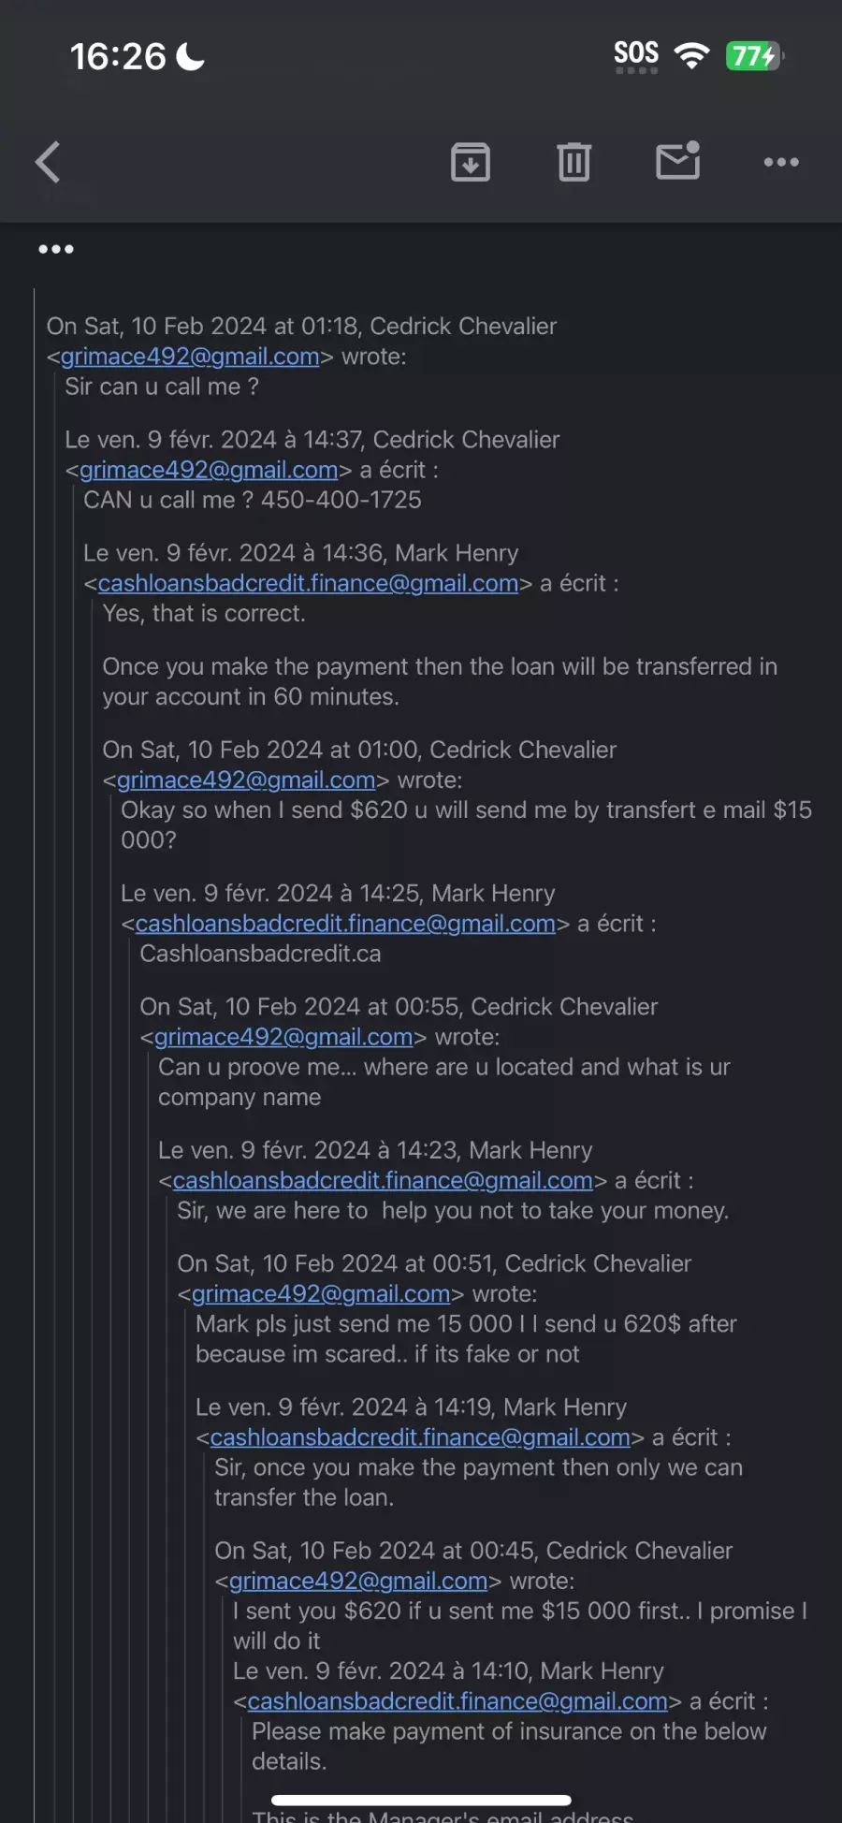The height and width of the screenshot is (1823, 842).
Task: Open grimace492@gmail.com link at 01:18 message
Action: (190, 357)
